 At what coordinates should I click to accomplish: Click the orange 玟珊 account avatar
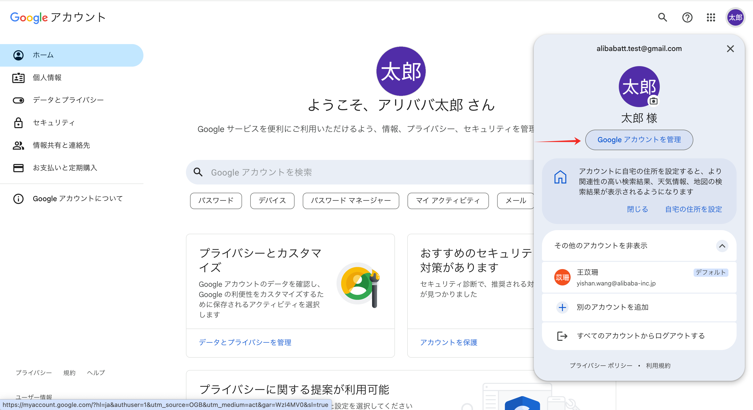coord(562,277)
